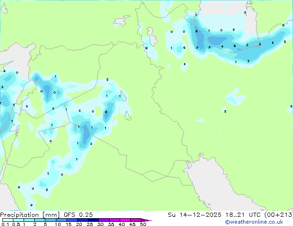The width and height of the screenshot is (293, 226).
Task: Click the legend scale label '10'
Action: (x=58, y=224)
